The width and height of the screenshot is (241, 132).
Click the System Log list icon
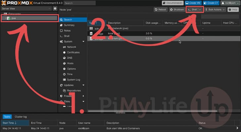(64, 80)
